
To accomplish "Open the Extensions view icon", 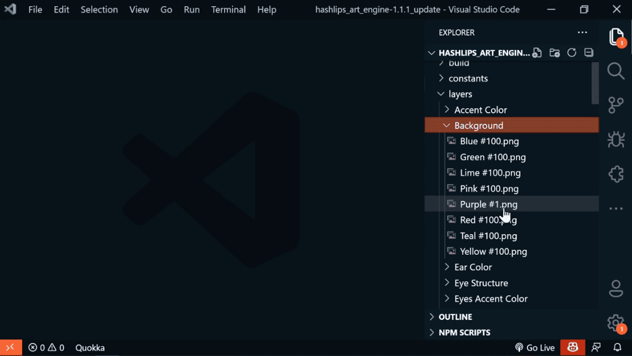I will [x=616, y=174].
